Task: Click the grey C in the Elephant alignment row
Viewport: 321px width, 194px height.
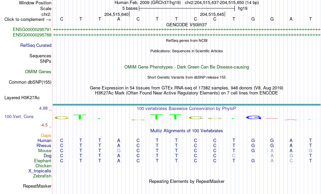Action: [291, 161]
